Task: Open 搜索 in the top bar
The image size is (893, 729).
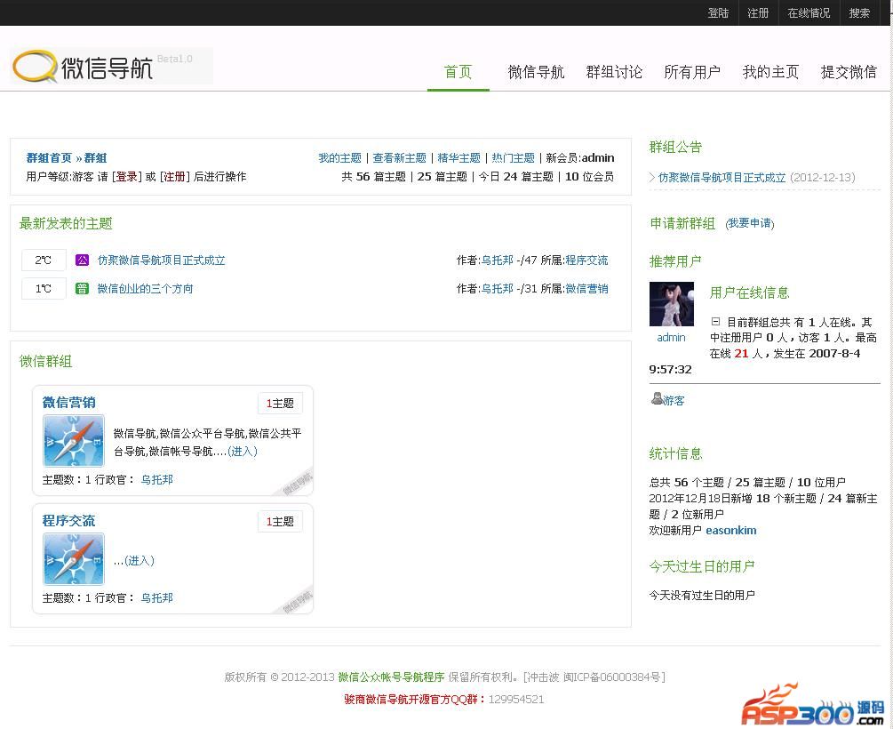Action: pyautogui.click(x=859, y=13)
